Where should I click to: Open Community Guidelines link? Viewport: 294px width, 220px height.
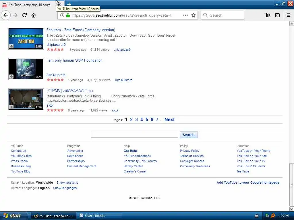click(x=195, y=166)
